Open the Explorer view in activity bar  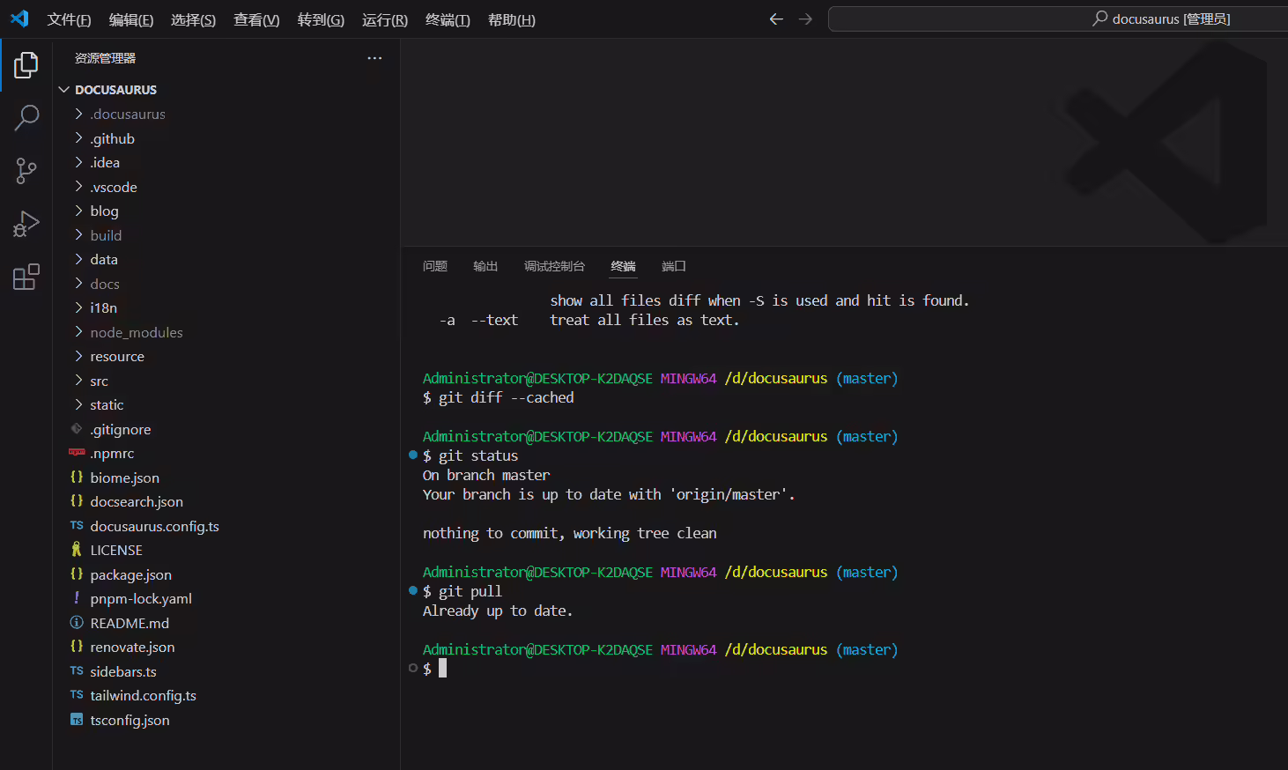tap(26, 65)
